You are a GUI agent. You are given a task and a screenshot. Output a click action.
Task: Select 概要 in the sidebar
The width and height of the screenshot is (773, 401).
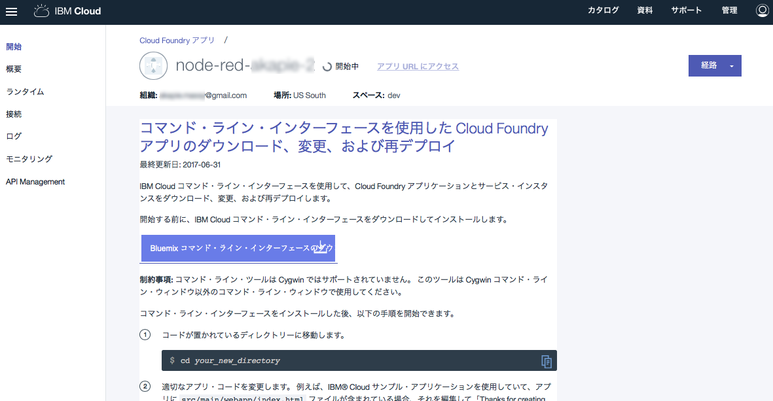pyautogui.click(x=14, y=69)
